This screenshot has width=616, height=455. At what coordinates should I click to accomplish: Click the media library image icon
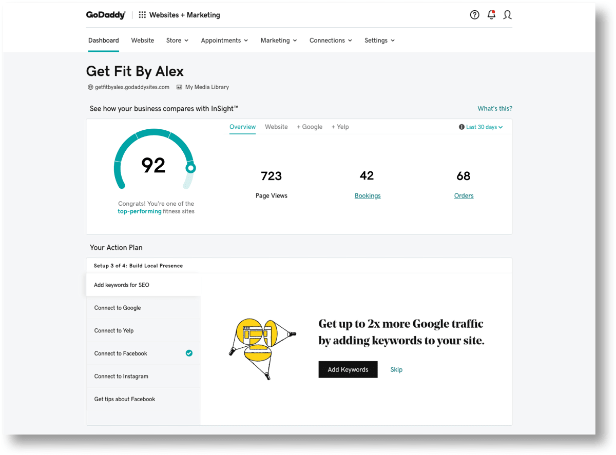[x=179, y=87]
